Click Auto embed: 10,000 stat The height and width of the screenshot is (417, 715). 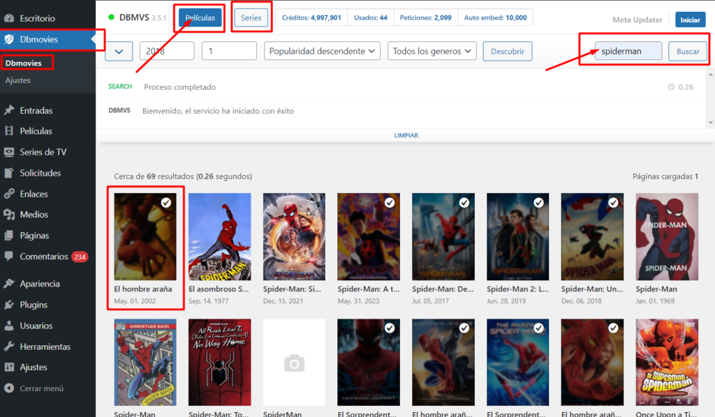[495, 17]
